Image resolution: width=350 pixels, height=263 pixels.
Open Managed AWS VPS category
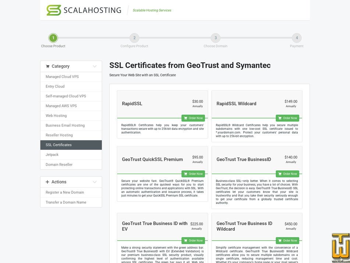click(71, 106)
